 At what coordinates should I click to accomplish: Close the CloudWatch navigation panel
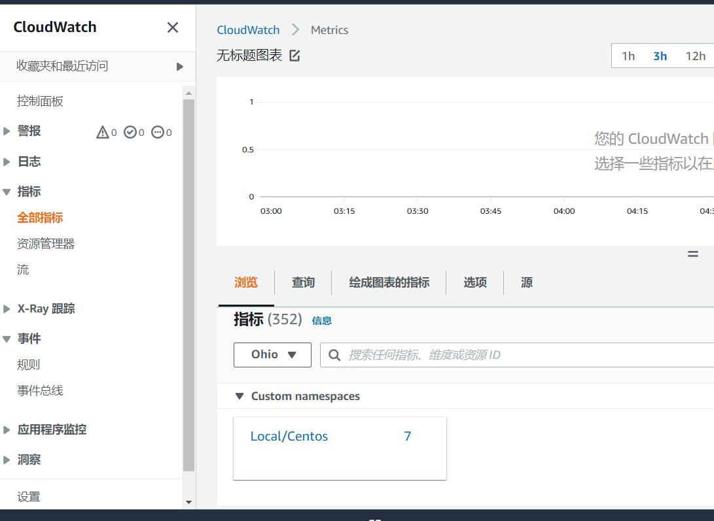(x=173, y=27)
